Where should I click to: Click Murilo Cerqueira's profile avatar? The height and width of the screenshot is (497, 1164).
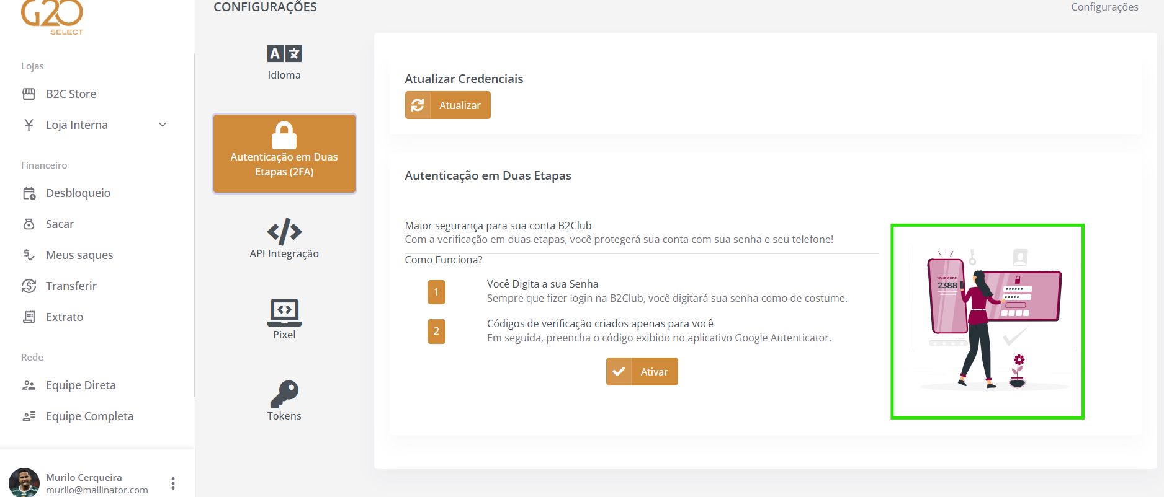coord(24,483)
